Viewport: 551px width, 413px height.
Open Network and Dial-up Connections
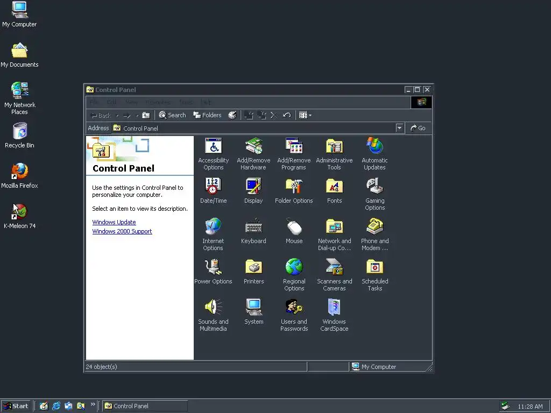click(x=334, y=234)
